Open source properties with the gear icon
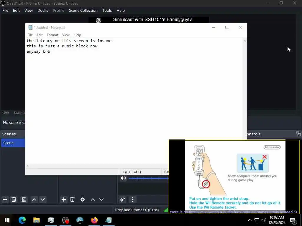302x226 pixels. pos(83,200)
